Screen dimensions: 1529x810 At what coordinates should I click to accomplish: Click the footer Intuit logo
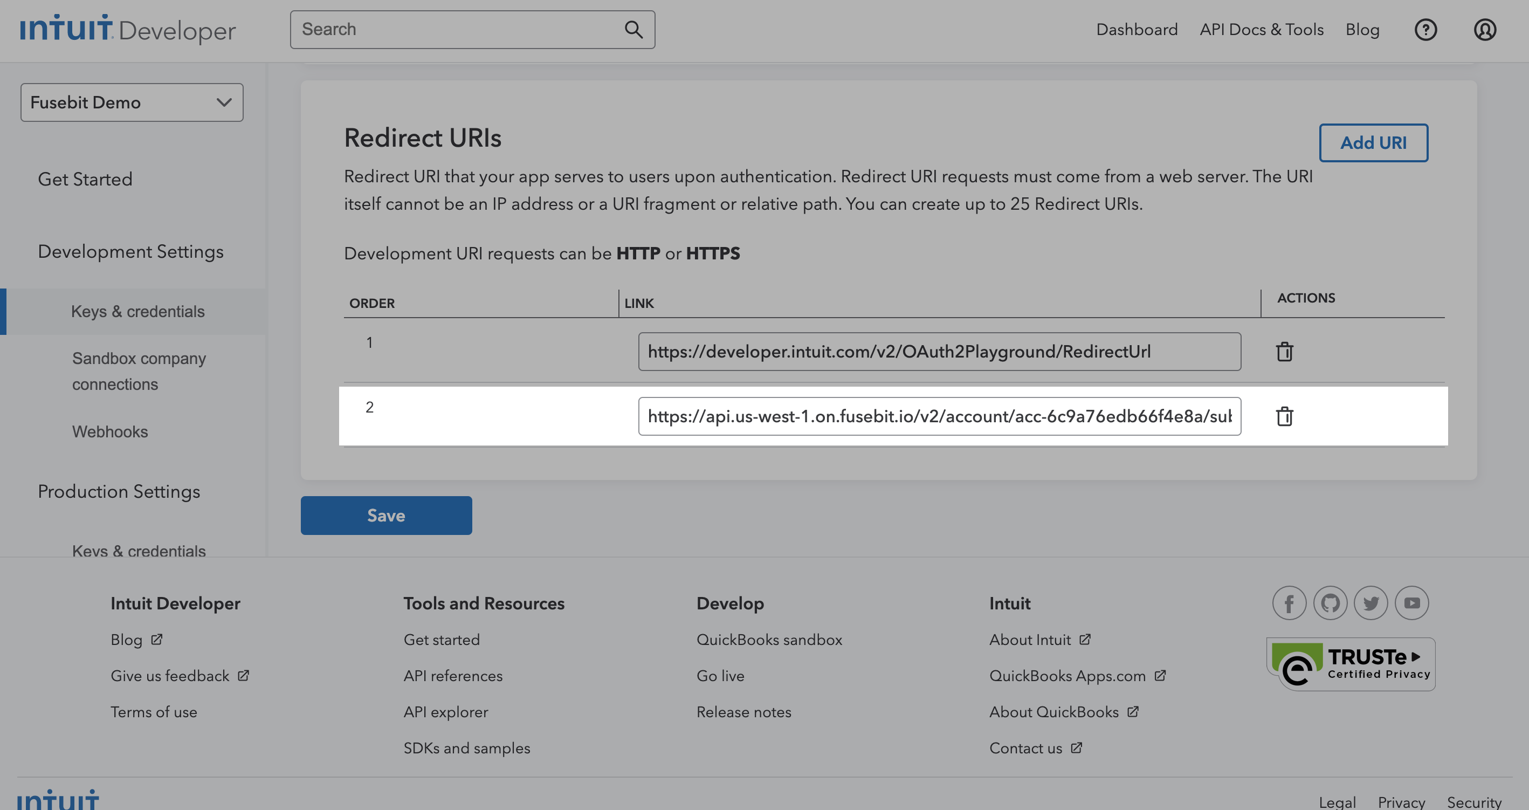coord(58,800)
